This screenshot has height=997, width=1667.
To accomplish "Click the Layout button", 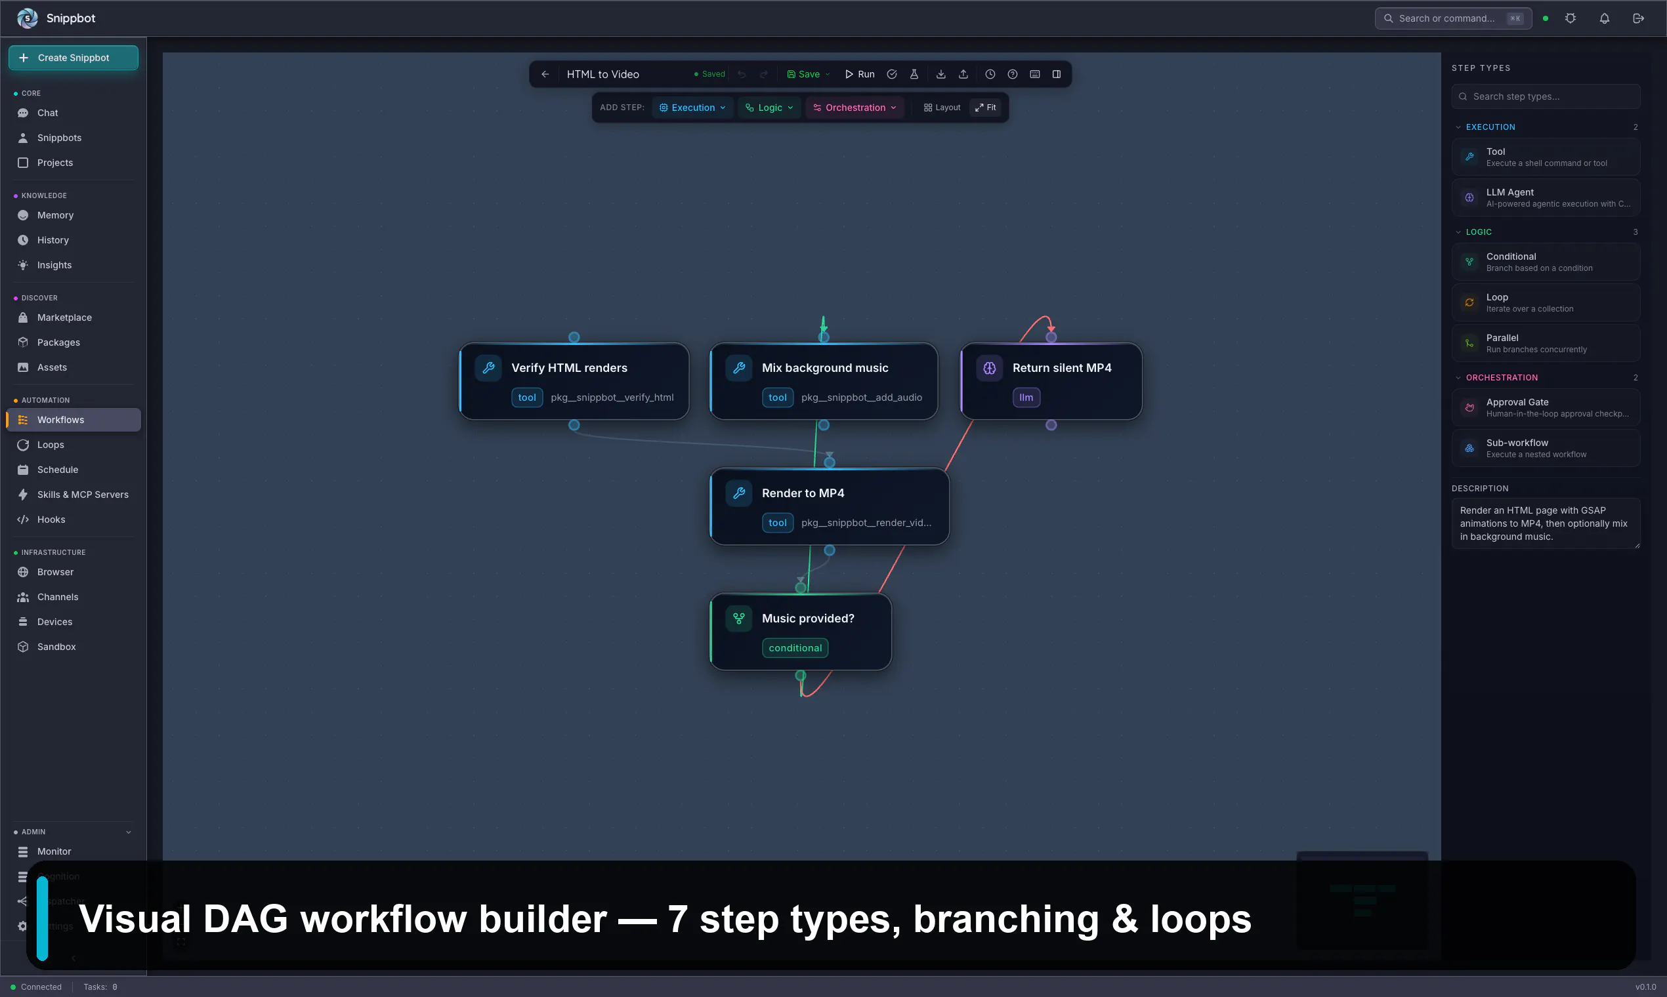I will point(942,108).
